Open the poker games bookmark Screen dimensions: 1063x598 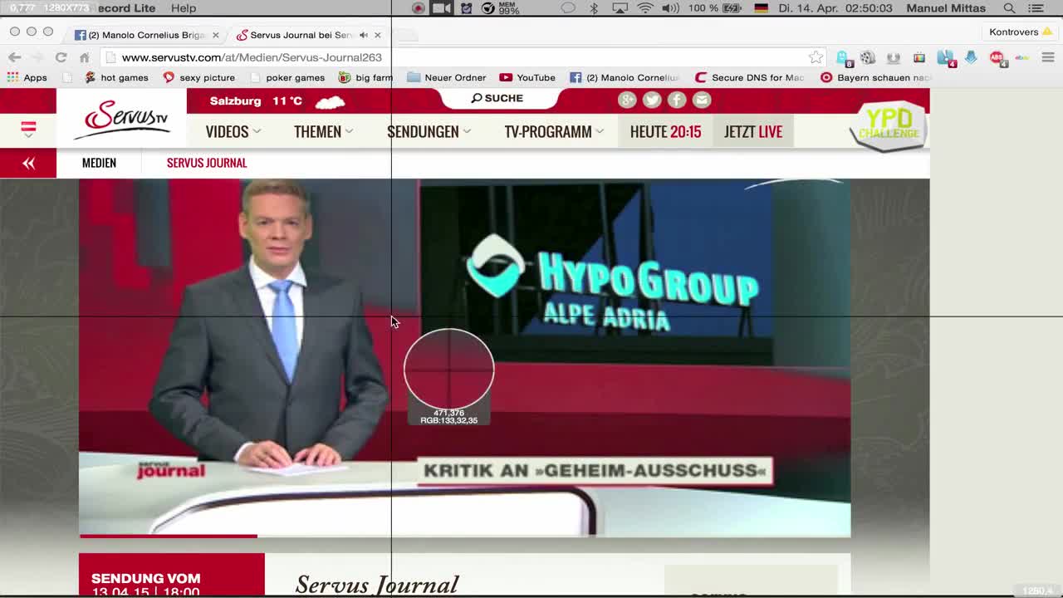[287, 77]
